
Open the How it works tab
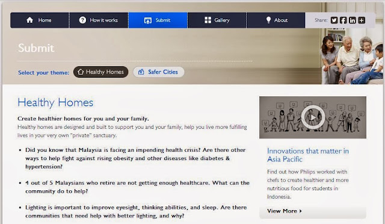click(x=99, y=20)
